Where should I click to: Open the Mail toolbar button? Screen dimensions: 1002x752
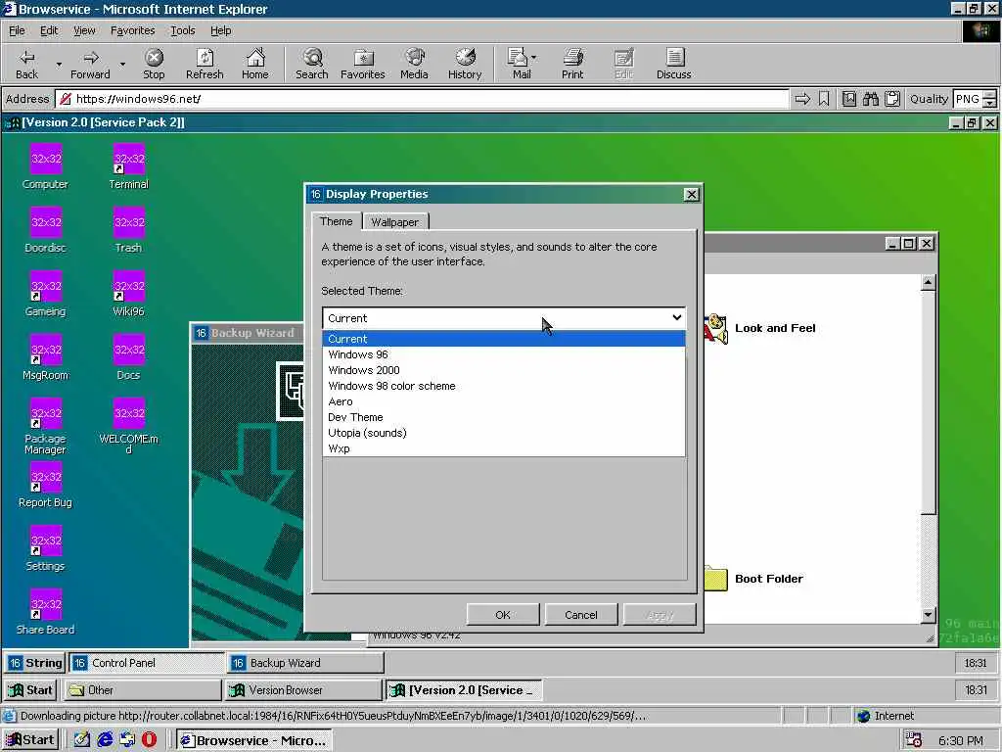tap(521, 64)
